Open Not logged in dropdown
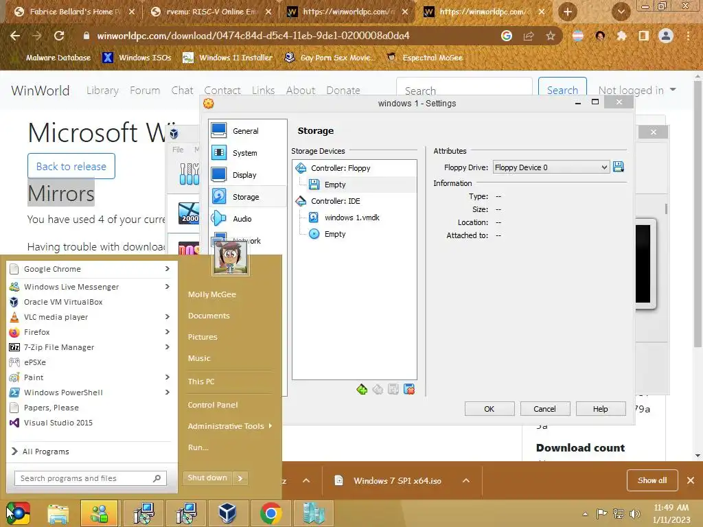 pyautogui.click(x=637, y=90)
